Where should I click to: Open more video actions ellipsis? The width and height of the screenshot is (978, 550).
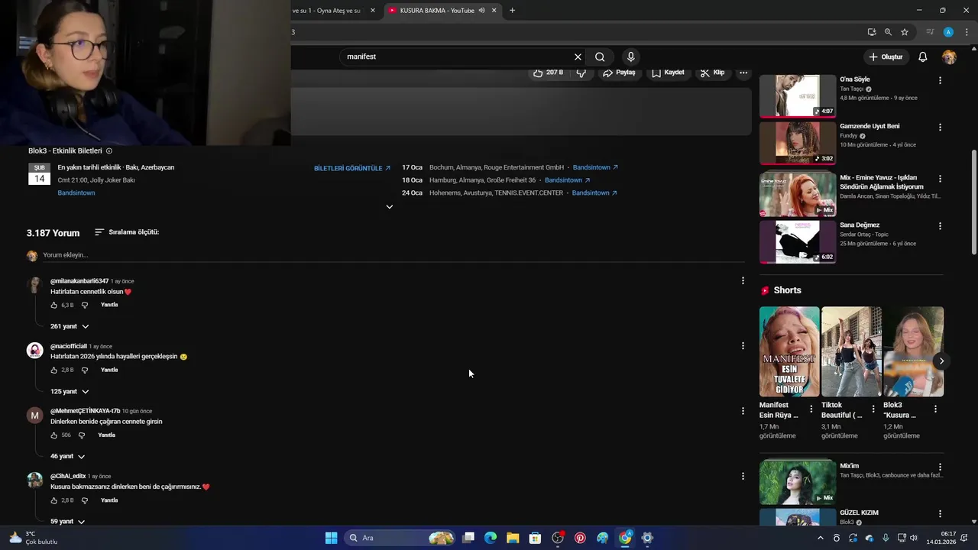pyautogui.click(x=743, y=73)
